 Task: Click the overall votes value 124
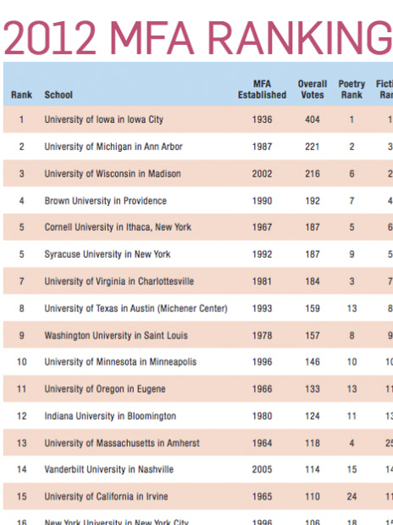pos(312,416)
